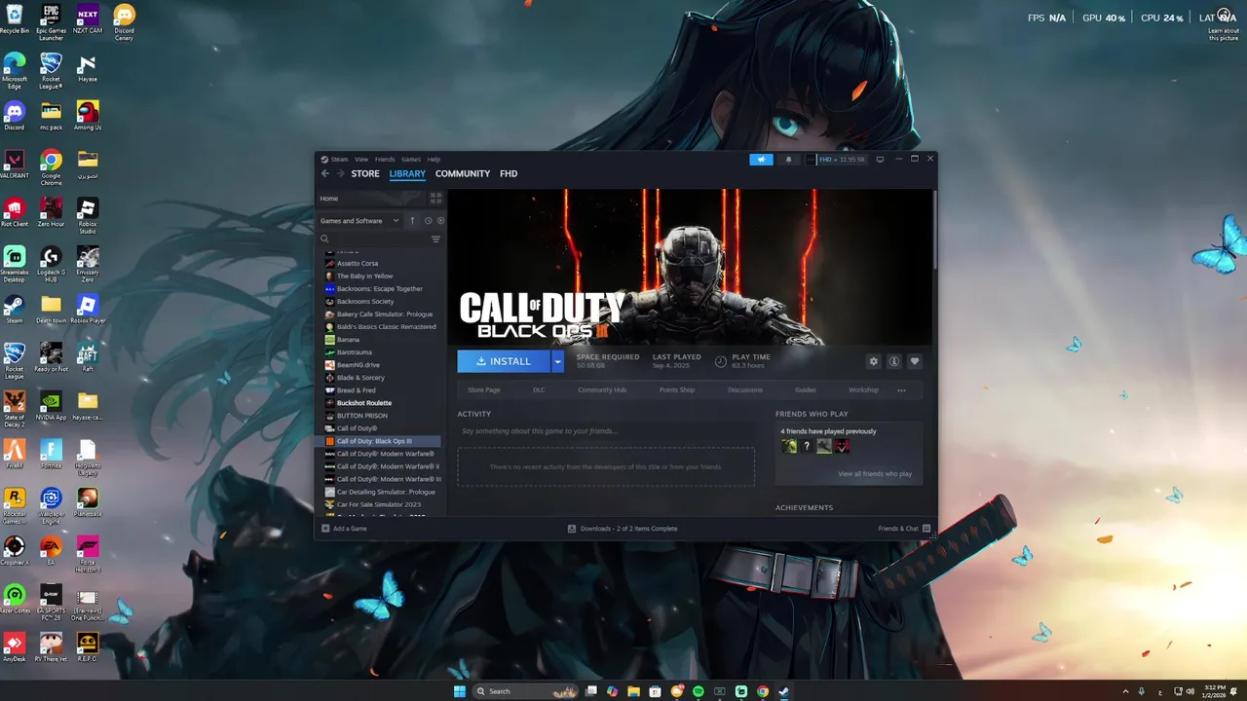Click Windows Start button on taskbar
This screenshot has height=701, width=1247.
pos(459,691)
